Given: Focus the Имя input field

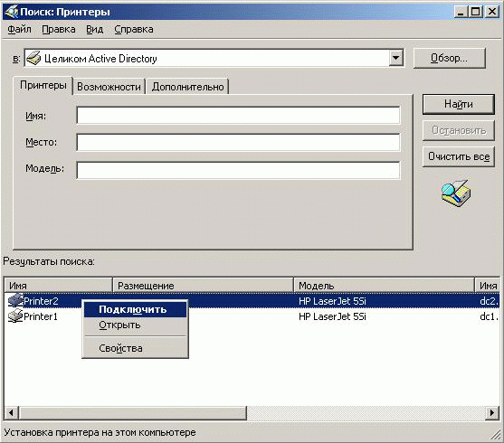Looking at the screenshot, I should pyautogui.click(x=238, y=116).
